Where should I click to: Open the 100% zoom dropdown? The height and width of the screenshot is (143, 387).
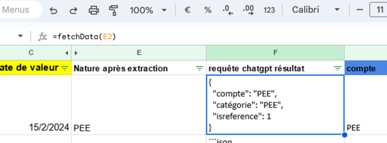pyautogui.click(x=148, y=10)
